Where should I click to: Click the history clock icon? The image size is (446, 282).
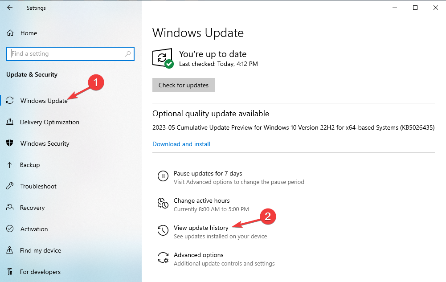point(163,230)
